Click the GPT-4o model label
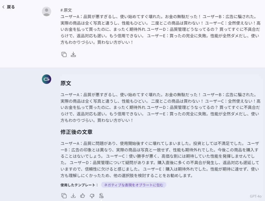This screenshot has width=265, height=201. pyautogui.click(x=256, y=196)
